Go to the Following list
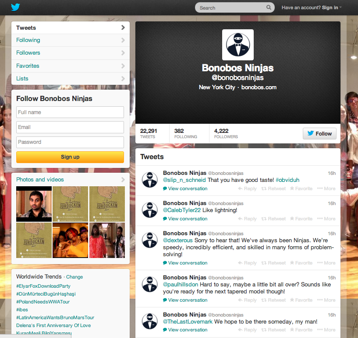Image resolution: width=358 pixels, height=338 pixels. click(x=70, y=40)
